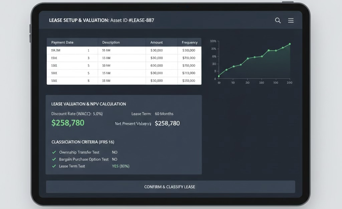Screen dimensions: 342x209
Task: Select the last chart data point
Action: pos(290,44)
